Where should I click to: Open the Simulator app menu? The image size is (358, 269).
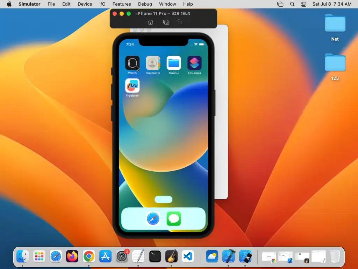(x=29, y=4)
